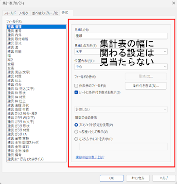
Task: Click the キャンセル button
Action: pos(138,178)
